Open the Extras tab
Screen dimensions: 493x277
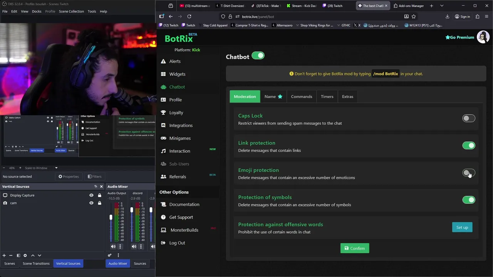(x=347, y=97)
